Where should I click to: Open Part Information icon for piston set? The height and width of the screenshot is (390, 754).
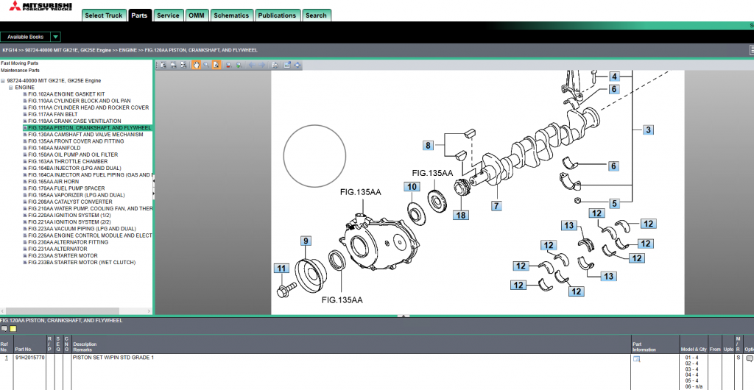point(637,359)
